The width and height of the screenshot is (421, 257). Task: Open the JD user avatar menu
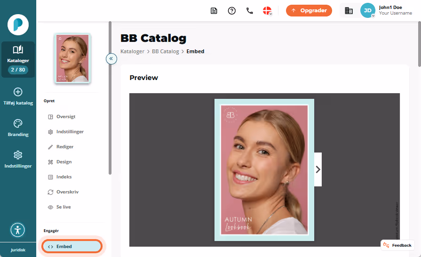367,10
